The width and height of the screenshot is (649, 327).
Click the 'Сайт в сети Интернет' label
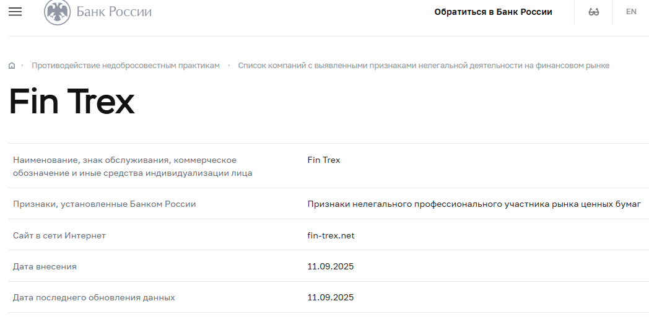(59, 235)
